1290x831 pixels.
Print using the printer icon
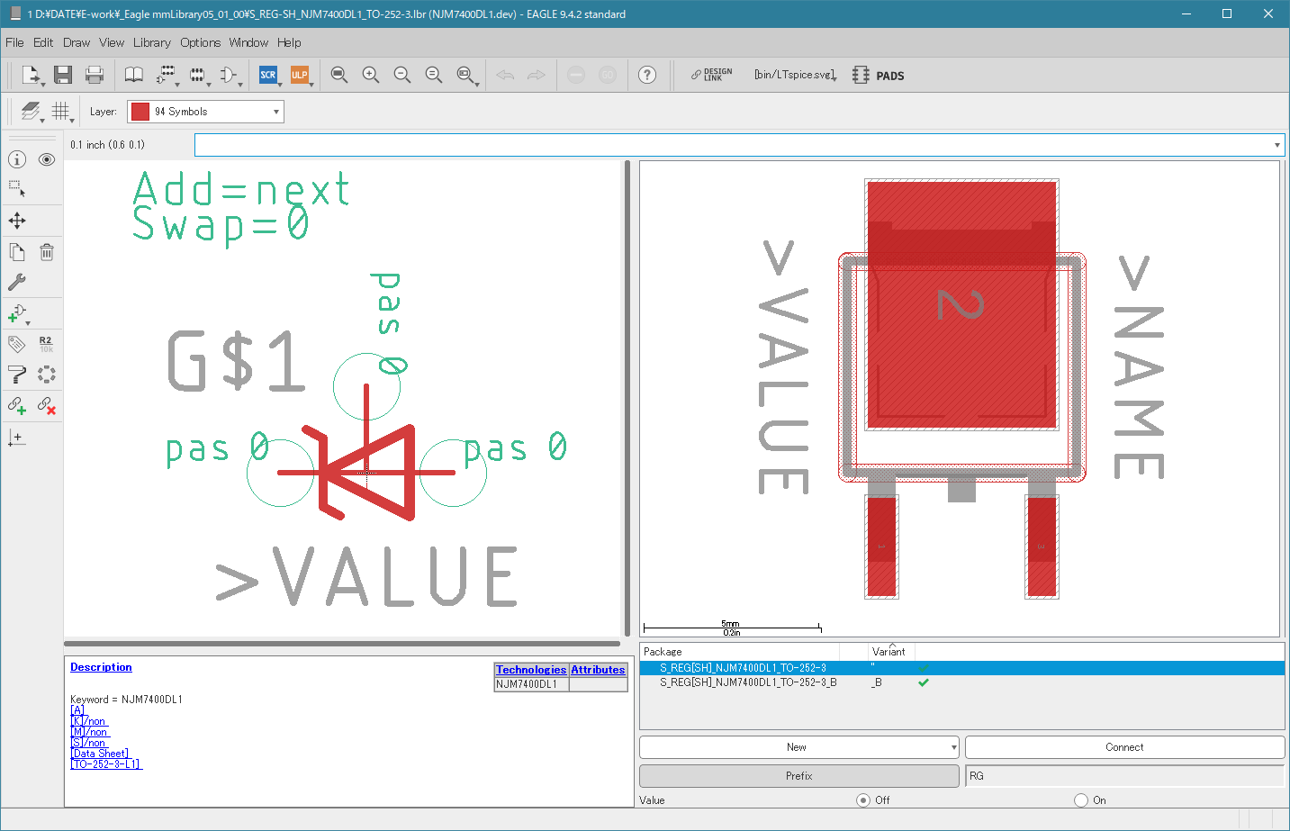click(x=94, y=75)
